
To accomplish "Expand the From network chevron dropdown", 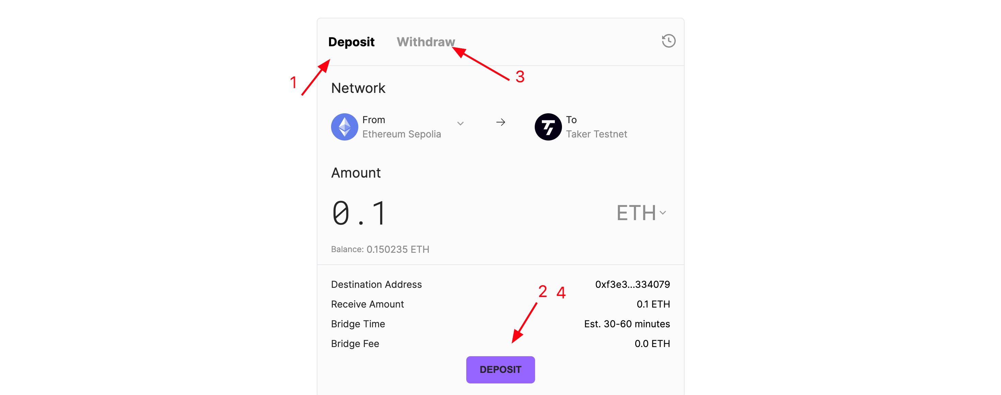I will [x=460, y=124].
